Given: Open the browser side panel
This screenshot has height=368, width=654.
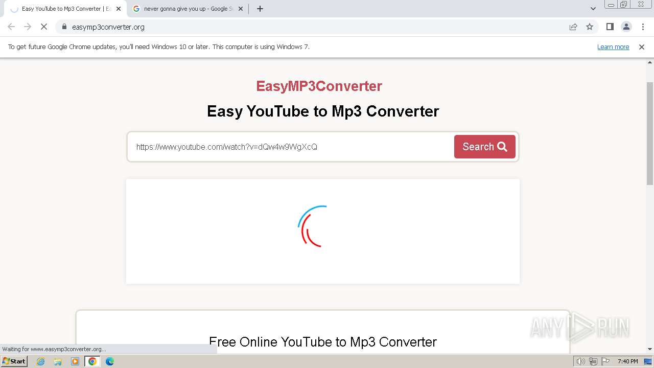Looking at the screenshot, I should tap(610, 27).
